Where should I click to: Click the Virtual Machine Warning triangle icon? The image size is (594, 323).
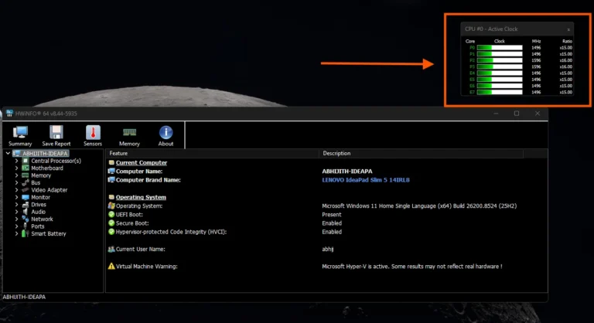tap(111, 266)
